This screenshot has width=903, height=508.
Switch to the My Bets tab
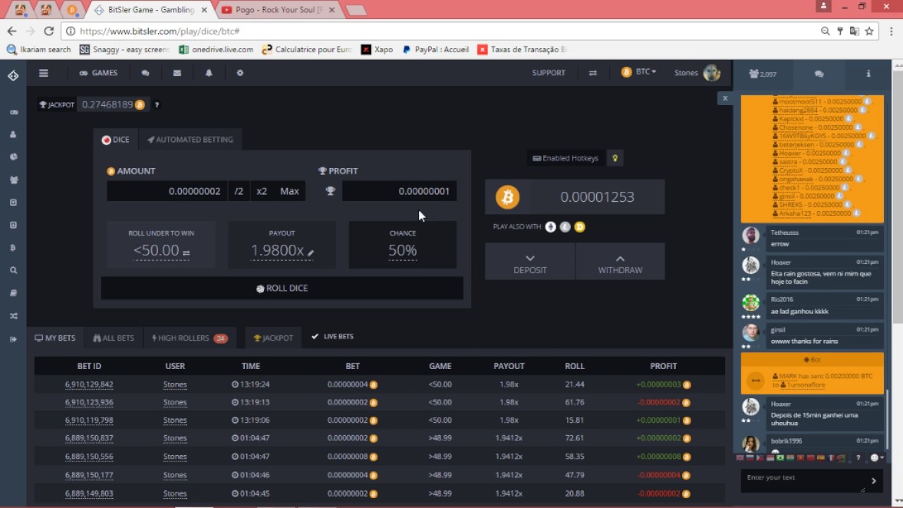[x=55, y=338]
